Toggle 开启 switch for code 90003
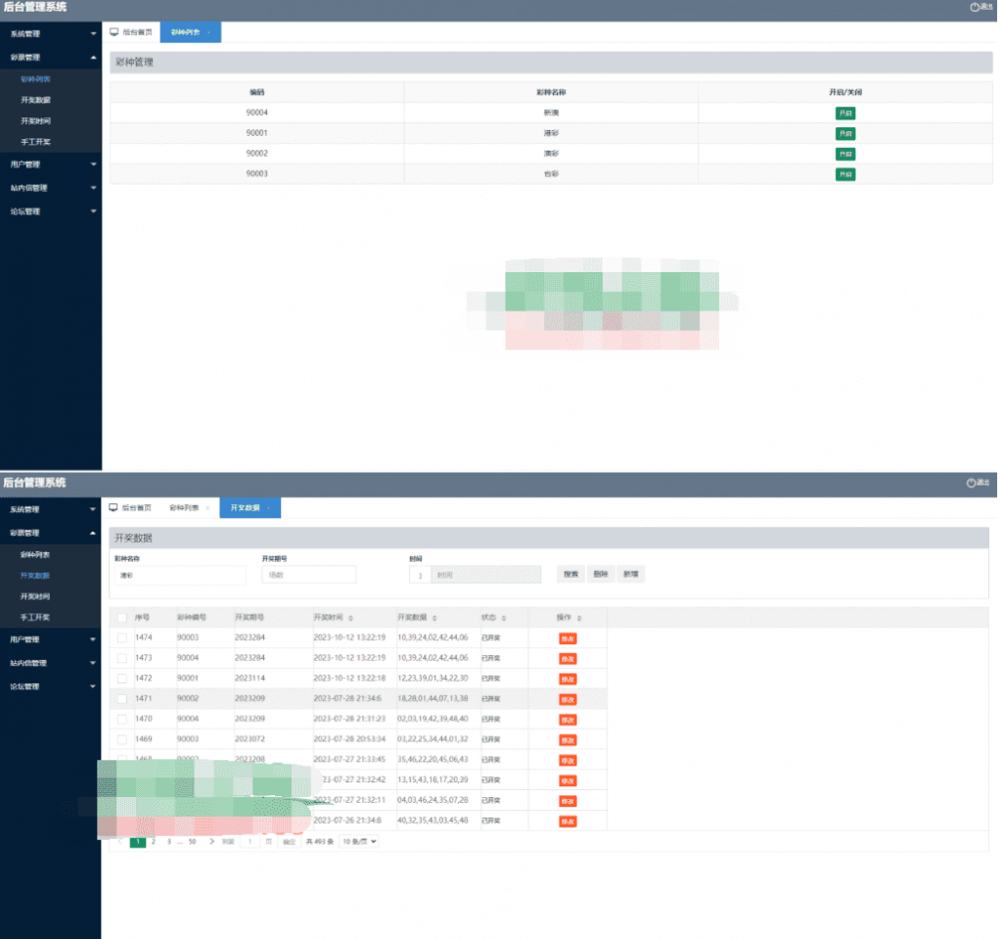Screen dimensions: 1002x939 (845, 174)
